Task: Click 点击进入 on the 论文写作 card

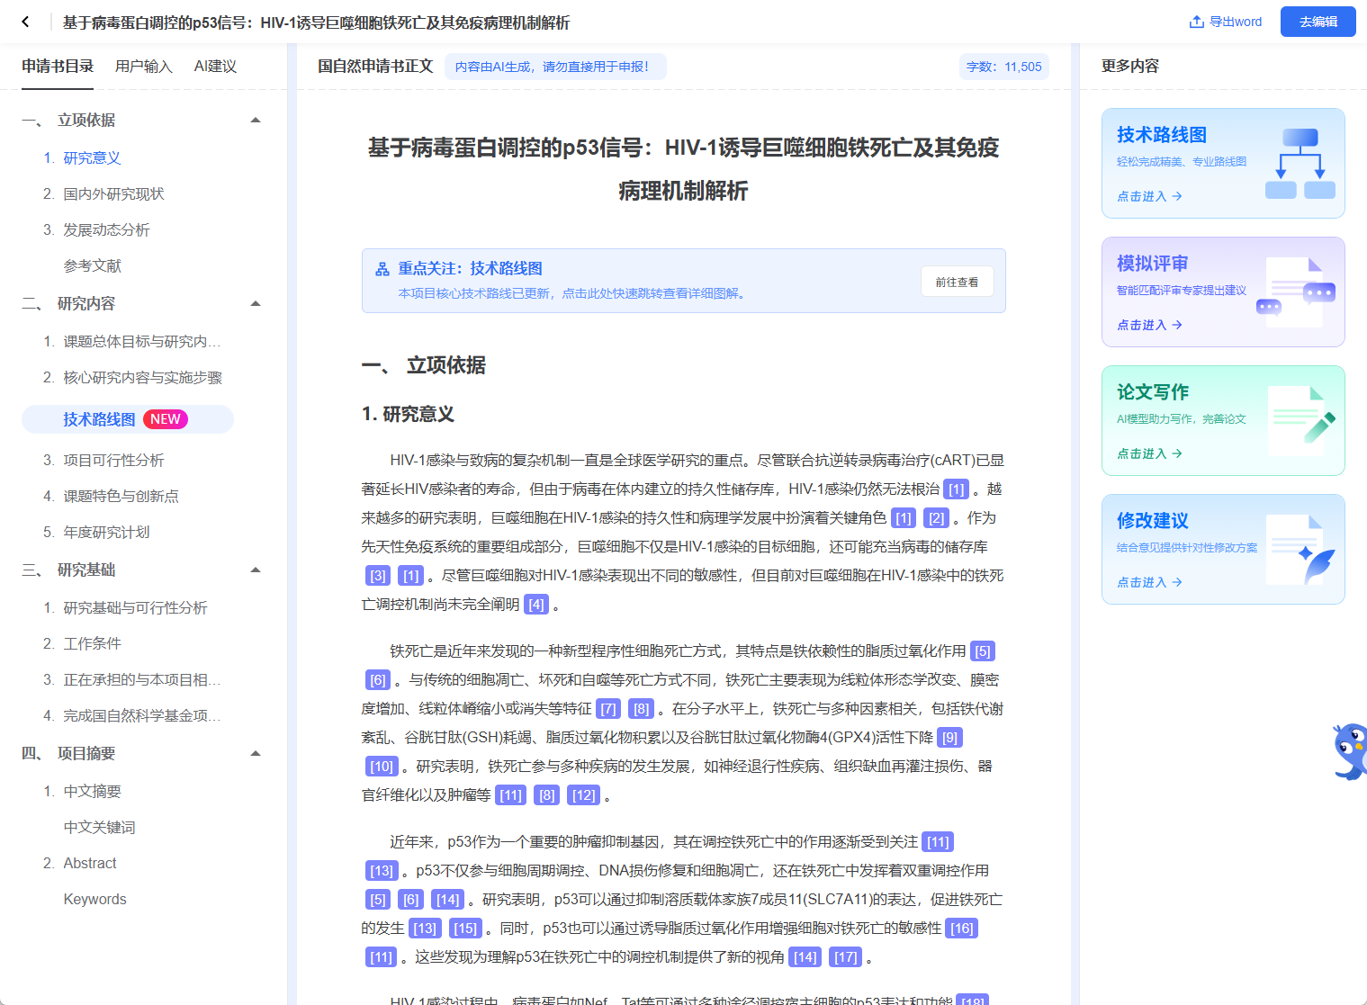Action: point(1149,453)
